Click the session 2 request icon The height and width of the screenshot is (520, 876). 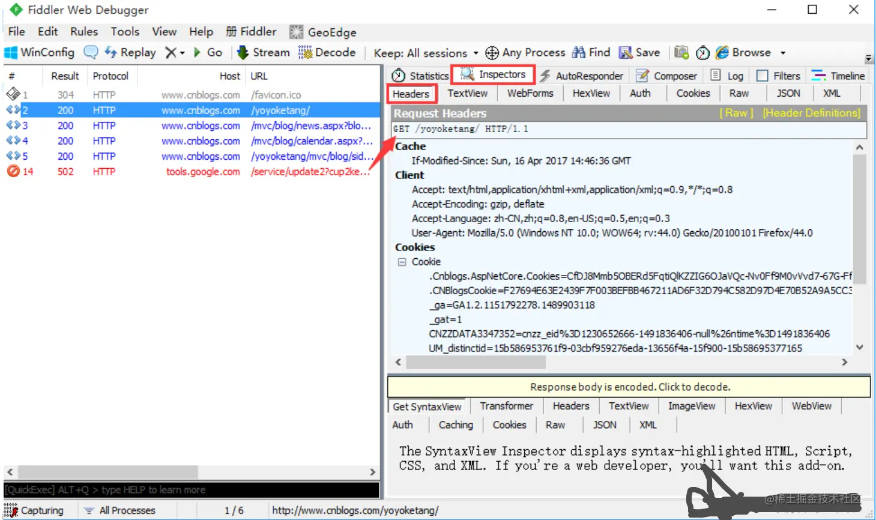point(13,110)
